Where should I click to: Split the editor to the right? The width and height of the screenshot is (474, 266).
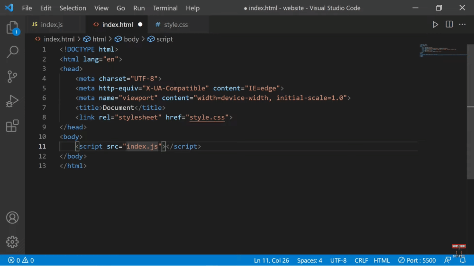449,25
